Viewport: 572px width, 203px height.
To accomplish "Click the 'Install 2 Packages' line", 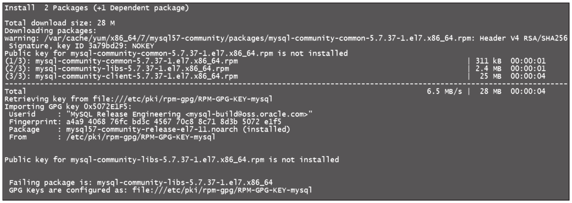I will pos(97,8).
